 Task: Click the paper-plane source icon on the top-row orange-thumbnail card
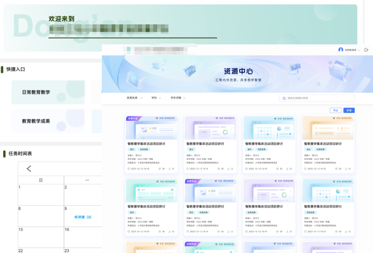[x=334, y=119]
